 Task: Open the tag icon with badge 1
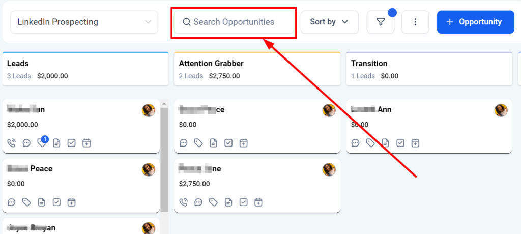(42, 143)
